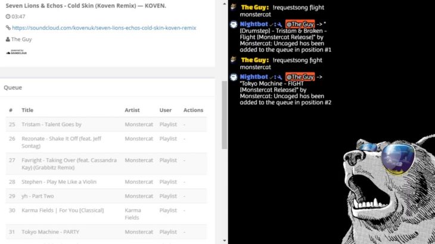Screen dimensions: 435x244
Task: Click the clock icon beside 03:47
Action: [8, 16]
